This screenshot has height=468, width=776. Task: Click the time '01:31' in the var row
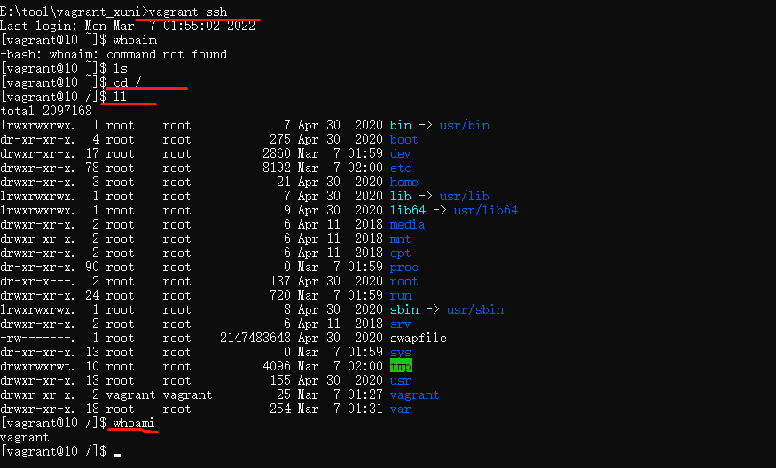pos(365,409)
